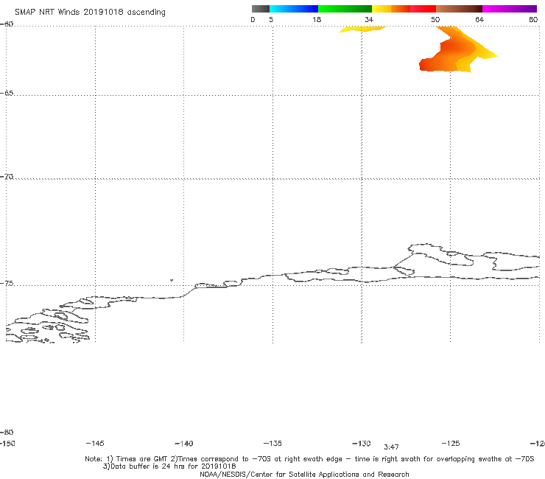Click the large orange wind patch near -125 longitude
Viewport: 545px width, 479px height.
coord(454,50)
